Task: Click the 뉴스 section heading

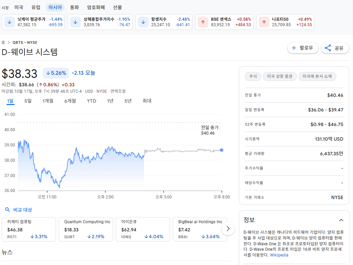Action: [7, 252]
